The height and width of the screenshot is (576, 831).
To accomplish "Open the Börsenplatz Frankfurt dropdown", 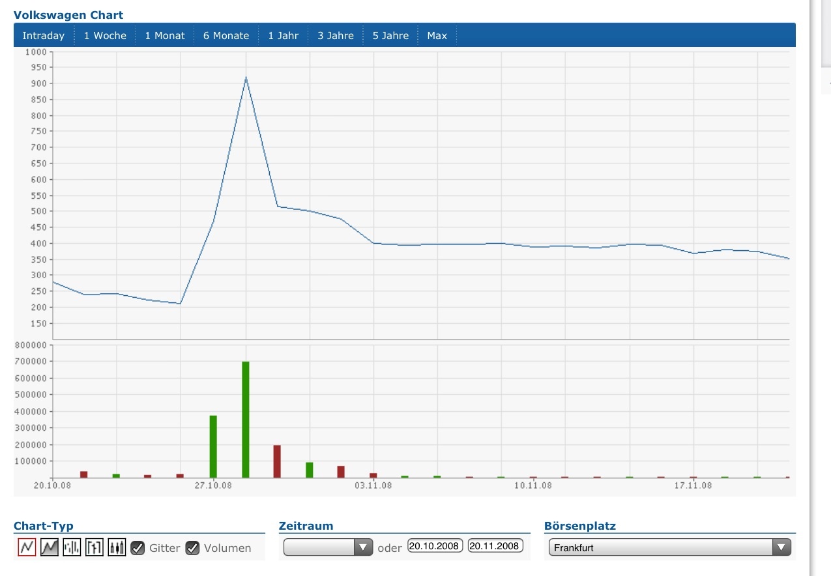I will [x=670, y=547].
